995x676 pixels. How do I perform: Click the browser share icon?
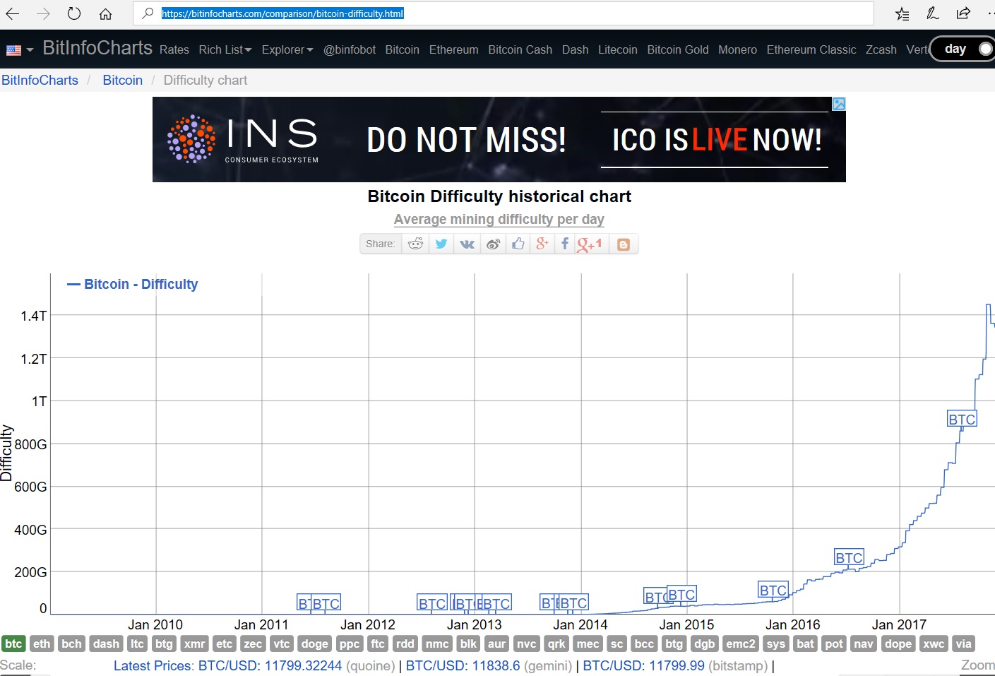click(x=963, y=13)
